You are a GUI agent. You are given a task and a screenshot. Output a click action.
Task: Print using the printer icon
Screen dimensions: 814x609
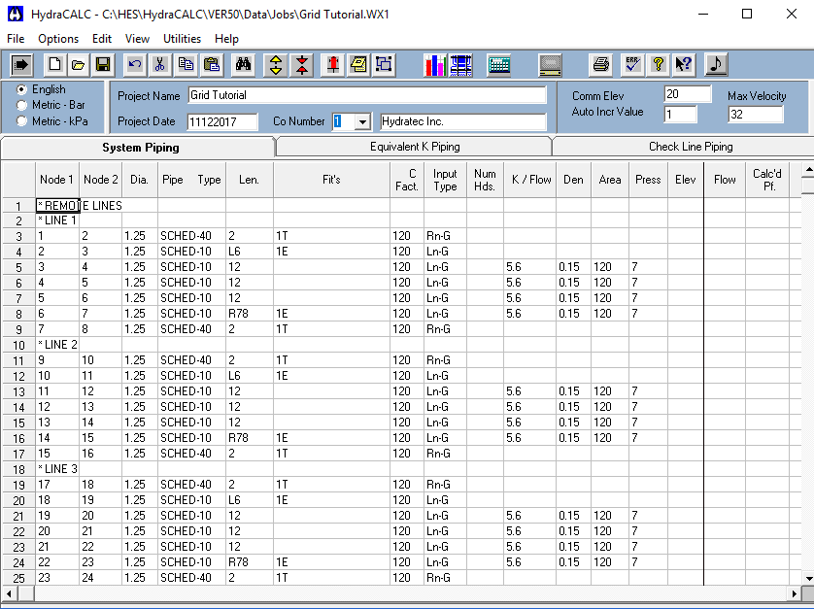[600, 64]
